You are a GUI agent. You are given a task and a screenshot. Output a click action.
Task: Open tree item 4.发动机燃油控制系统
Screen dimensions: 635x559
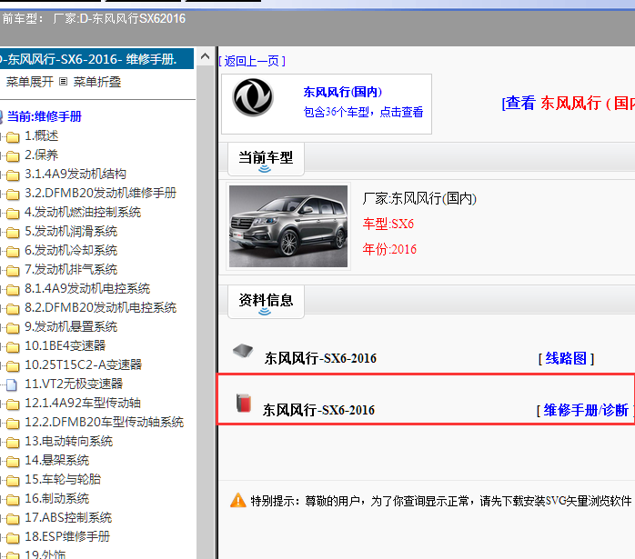pyautogui.click(x=83, y=212)
